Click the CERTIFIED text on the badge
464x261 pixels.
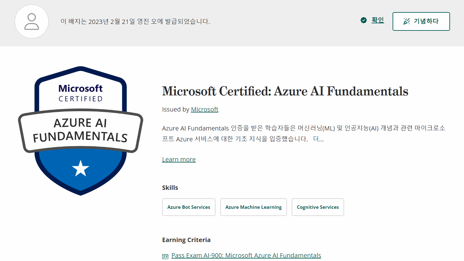click(x=80, y=98)
